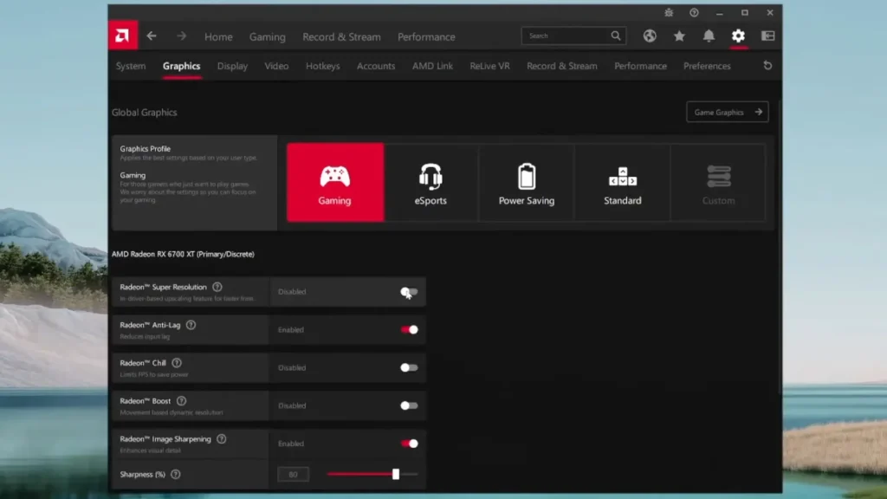Switch to the AMD Link tab
Screen dimensions: 887x499
pos(433,66)
